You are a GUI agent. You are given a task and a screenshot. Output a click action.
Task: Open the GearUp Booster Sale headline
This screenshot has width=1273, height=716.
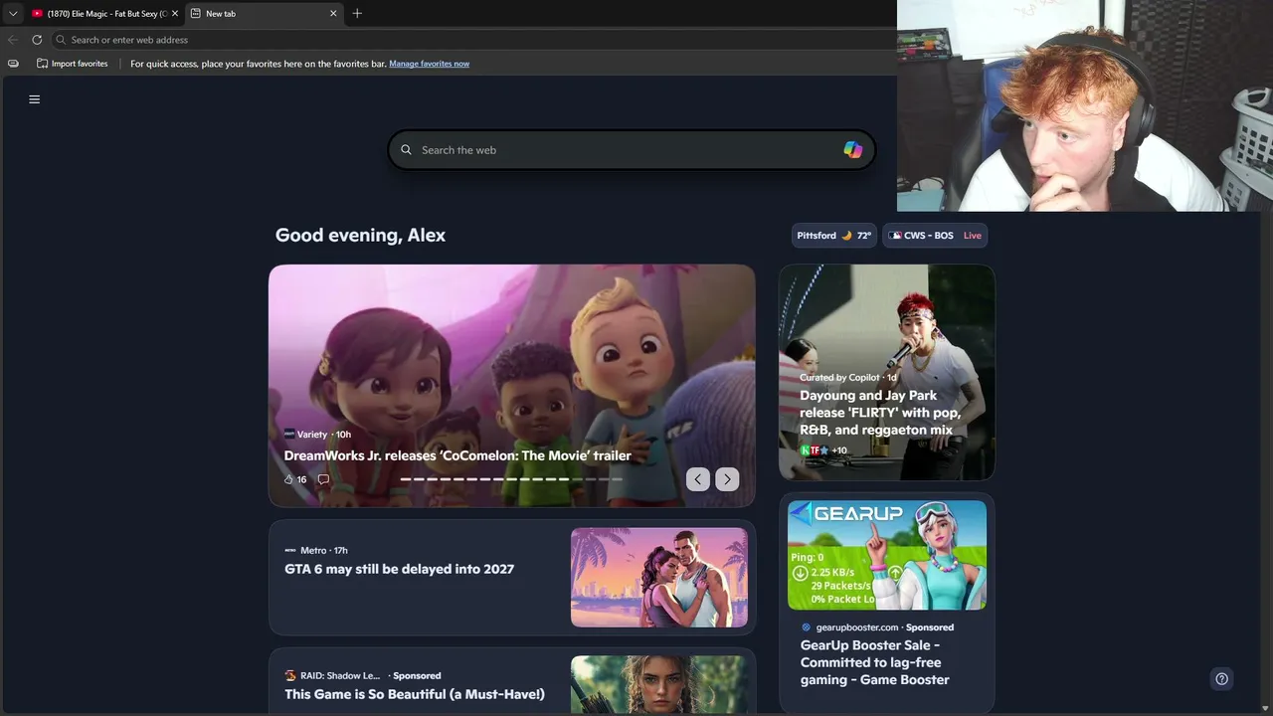[875, 663]
